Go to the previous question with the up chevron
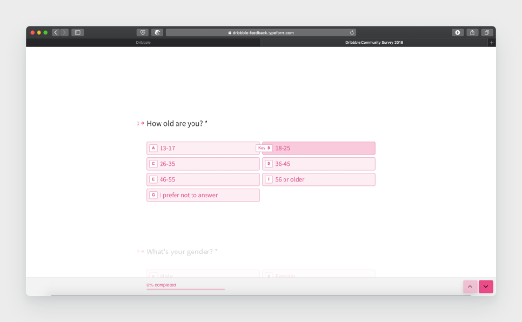 pyautogui.click(x=470, y=286)
